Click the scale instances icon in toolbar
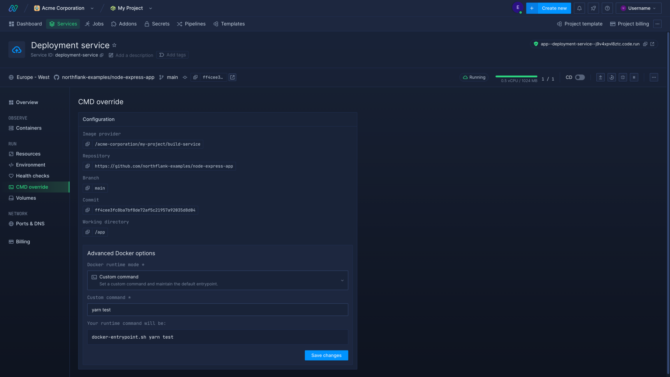Screen dimensions: 670x377 coord(623,77)
